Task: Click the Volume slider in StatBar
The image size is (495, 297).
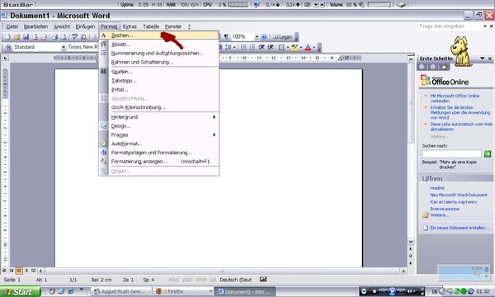Action: pos(379,5)
